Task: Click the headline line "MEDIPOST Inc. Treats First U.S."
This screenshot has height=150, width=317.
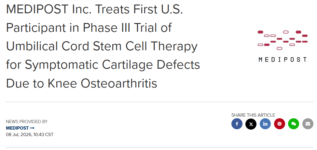Action: coord(95,9)
